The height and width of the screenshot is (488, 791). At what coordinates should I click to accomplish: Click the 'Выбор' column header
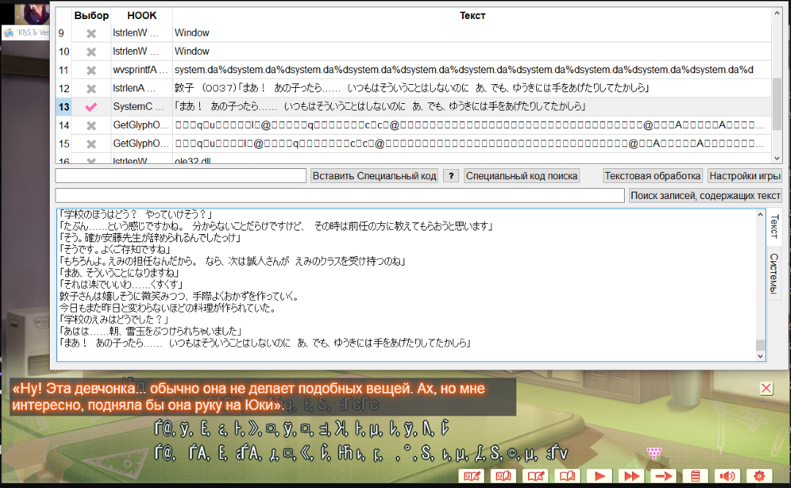pos(92,15)
